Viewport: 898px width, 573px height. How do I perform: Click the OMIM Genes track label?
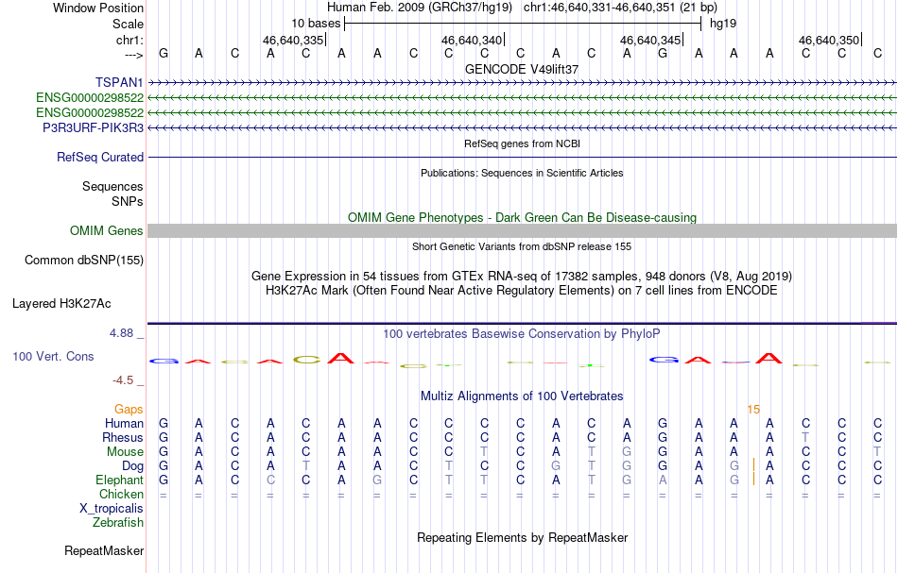(107, 231)
